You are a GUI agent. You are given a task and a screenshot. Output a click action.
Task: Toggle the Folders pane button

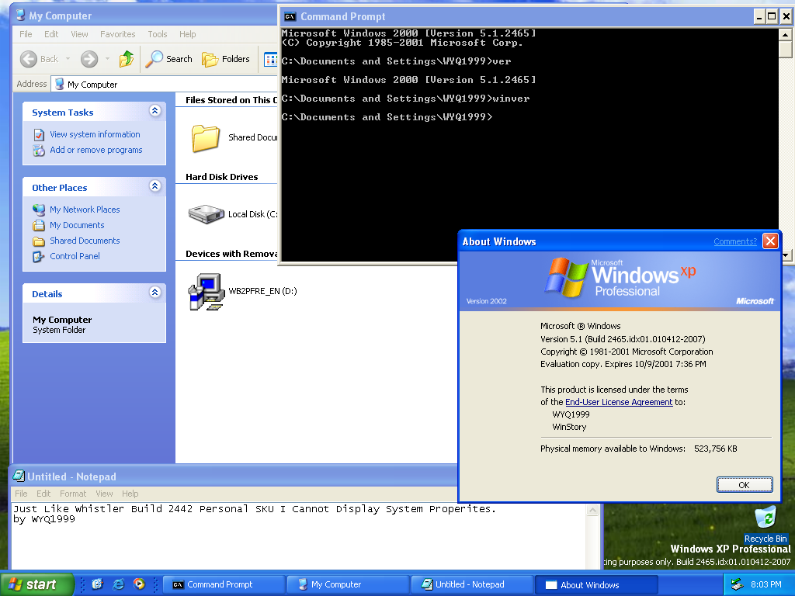[226, 59]
